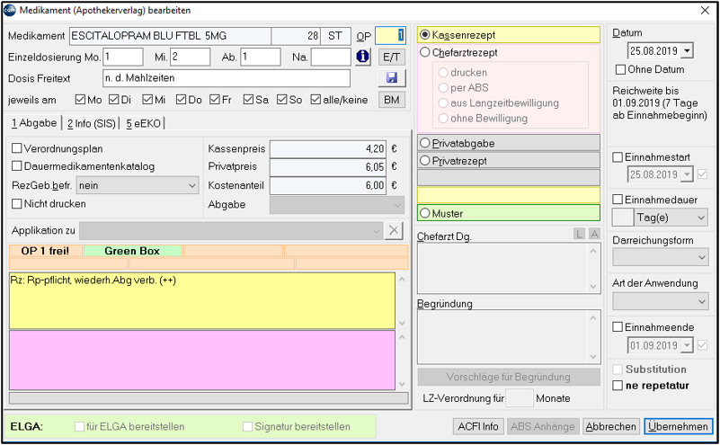
Task: Choose the drucken sub-option
Action: click(443, 73)
